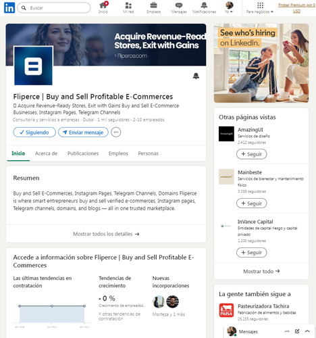Click 2.412 seguidores under AmazingUI

pos(252,143)
